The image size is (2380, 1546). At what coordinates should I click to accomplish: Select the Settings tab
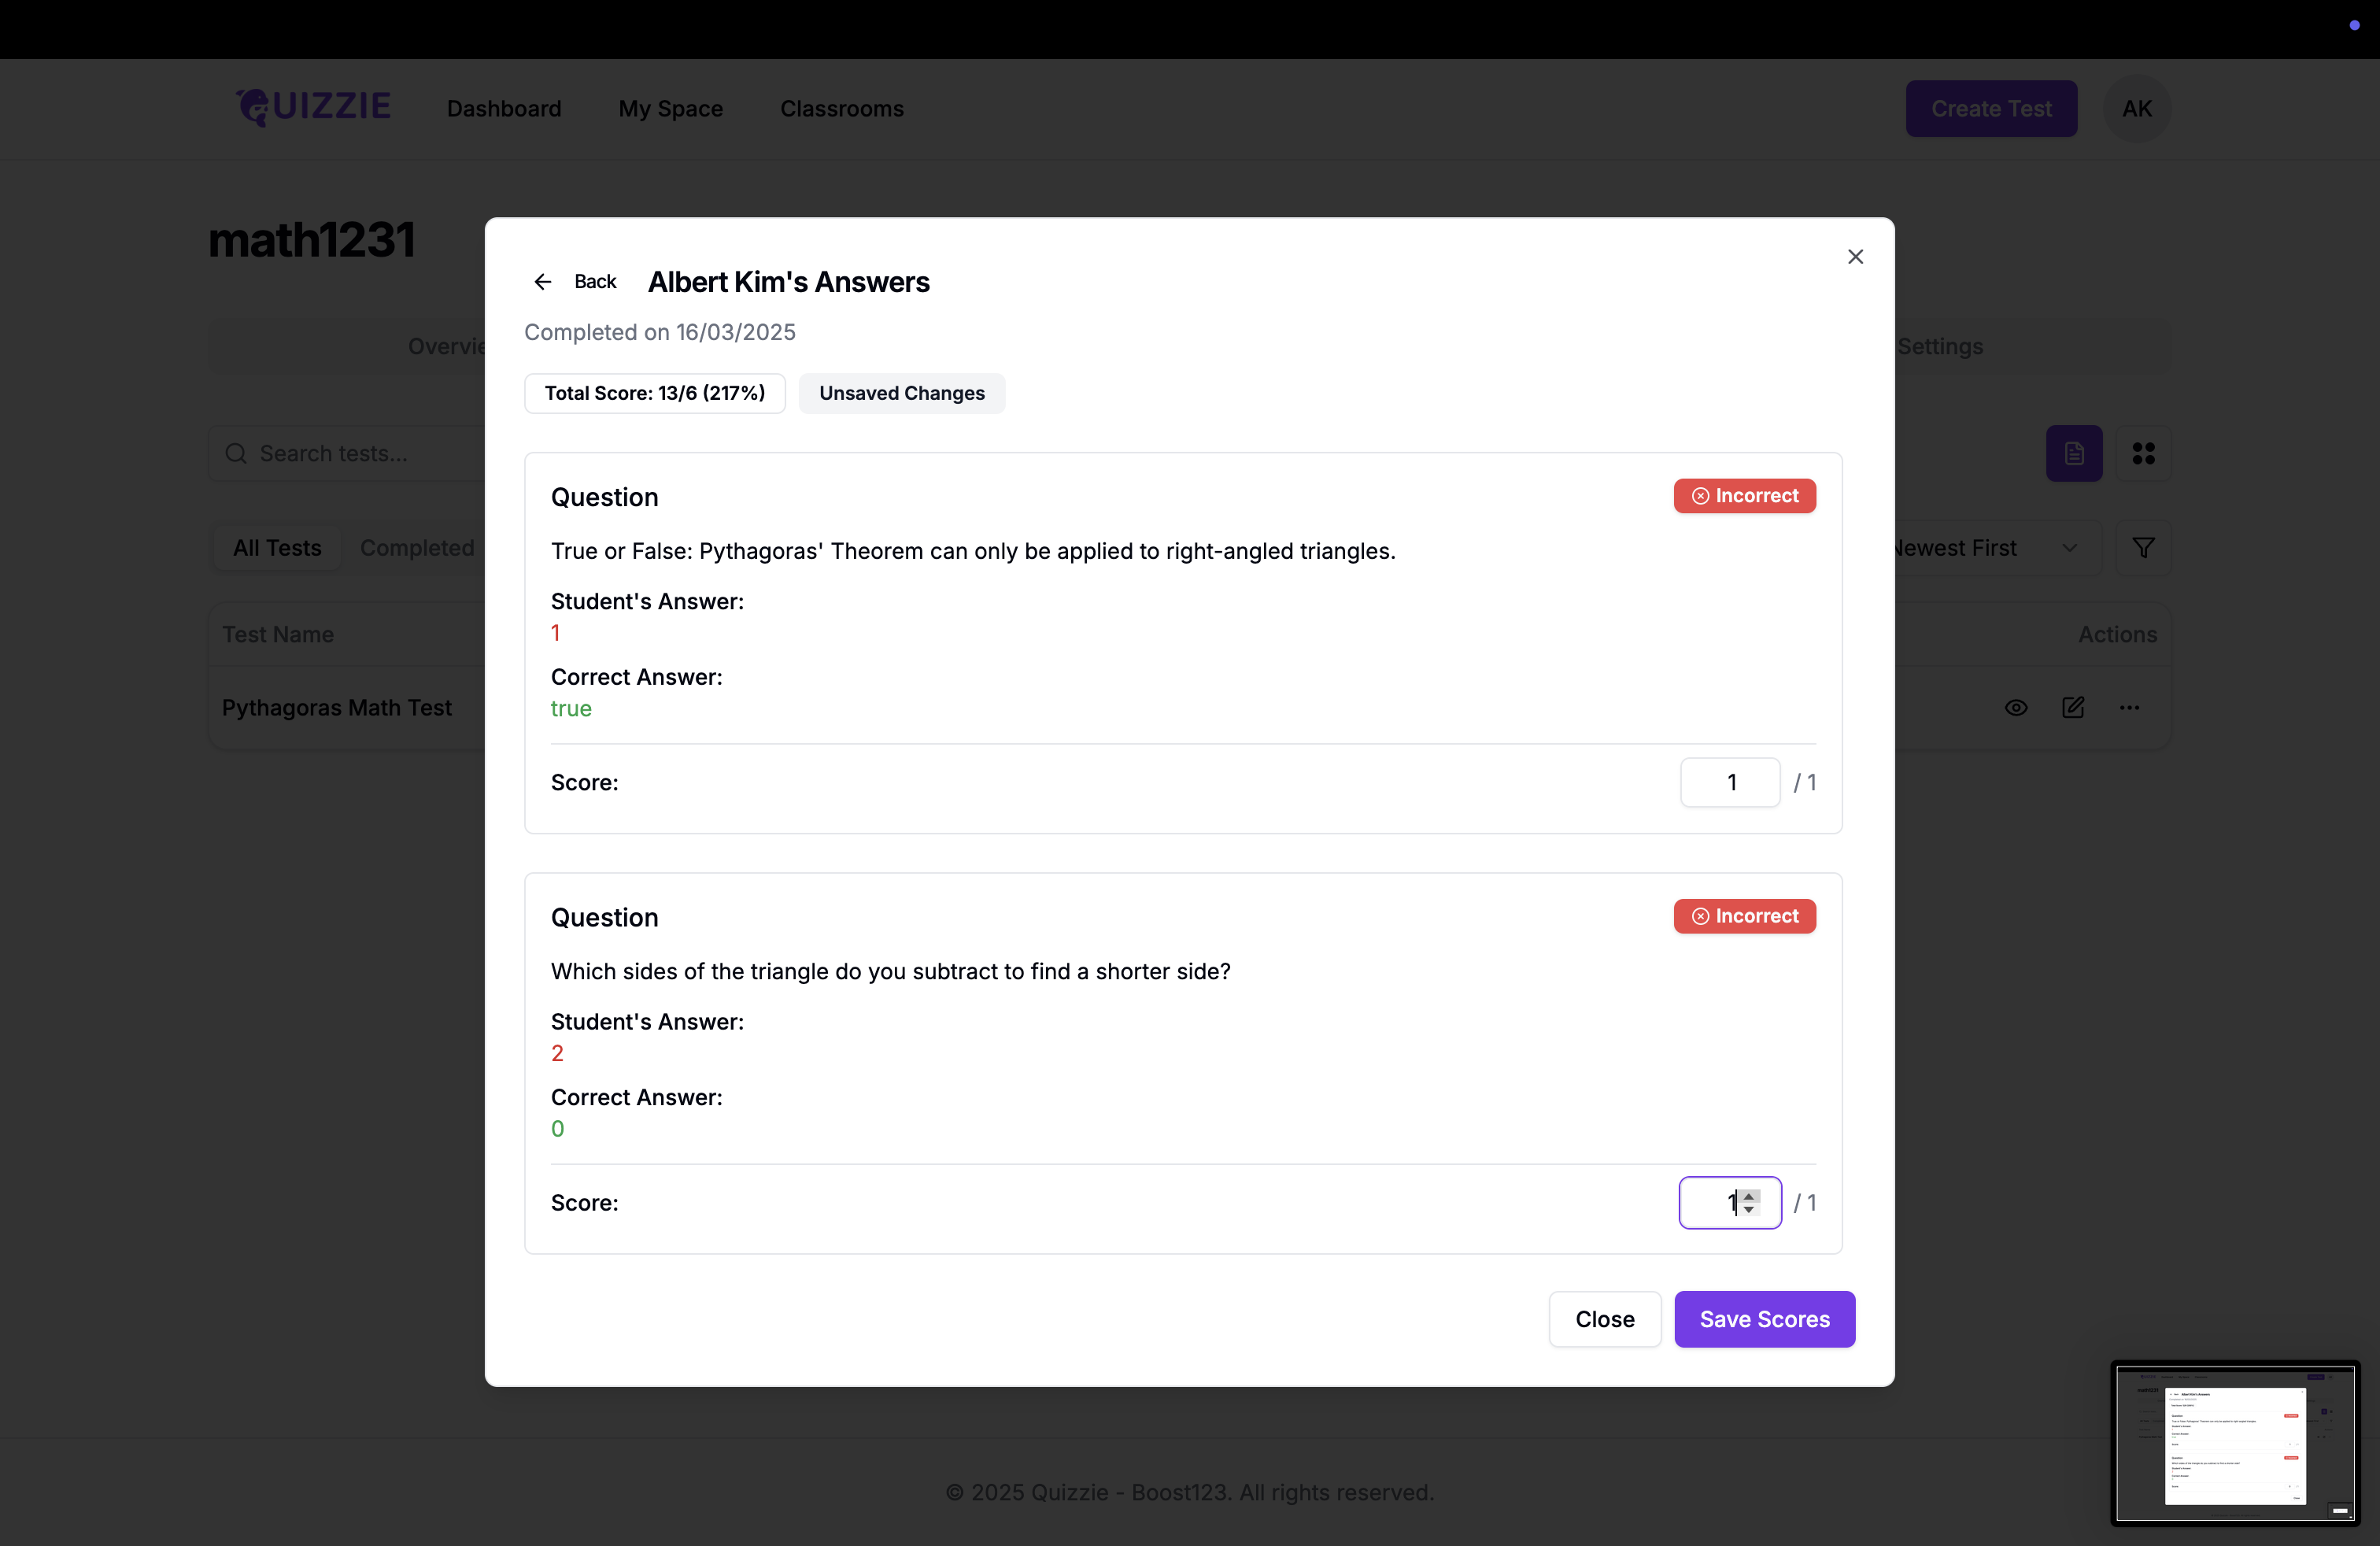tap(1940, 346)
